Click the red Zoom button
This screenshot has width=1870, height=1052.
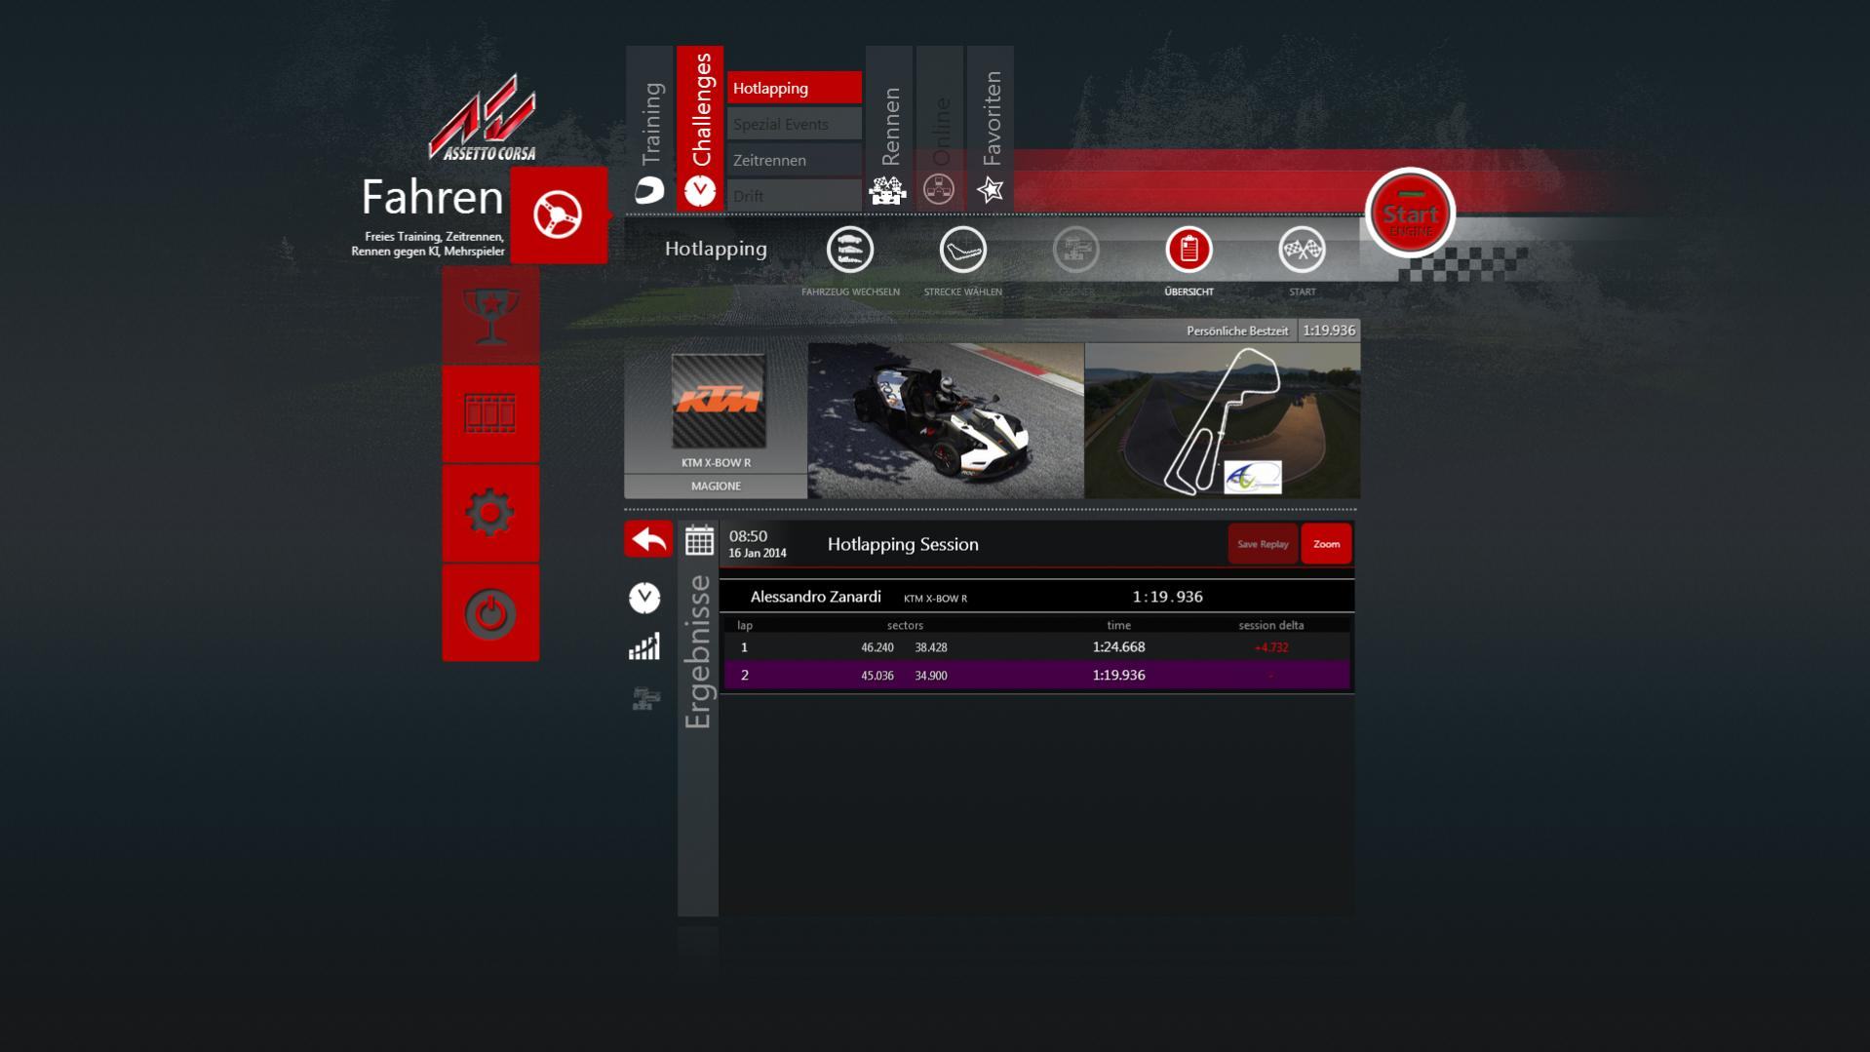1326,544
